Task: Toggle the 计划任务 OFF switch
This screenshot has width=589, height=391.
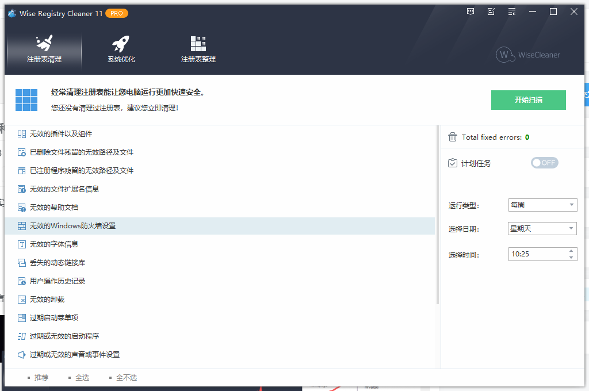Action: click(x=544, y=163)
